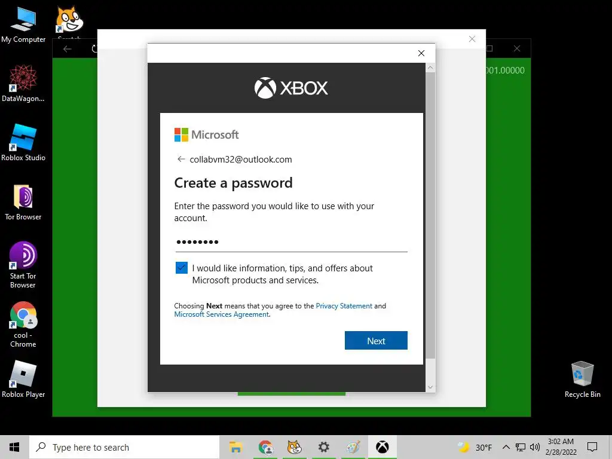Image resolution: width=612 pixels, height=459 pixels.
Task: Click the taskbar search box
Action: pos(124,447)
